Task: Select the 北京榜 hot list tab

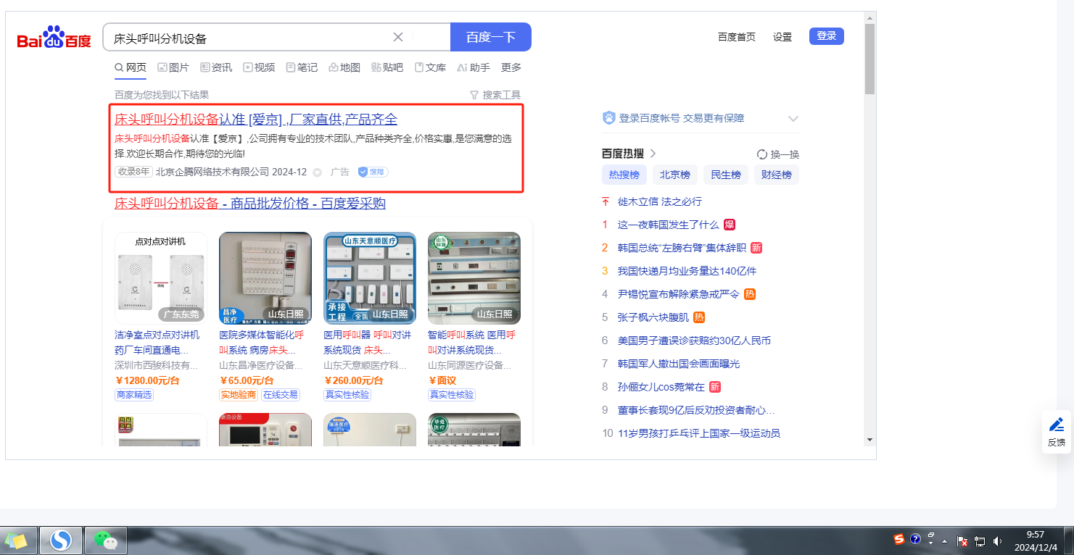Action: (675, 175)
